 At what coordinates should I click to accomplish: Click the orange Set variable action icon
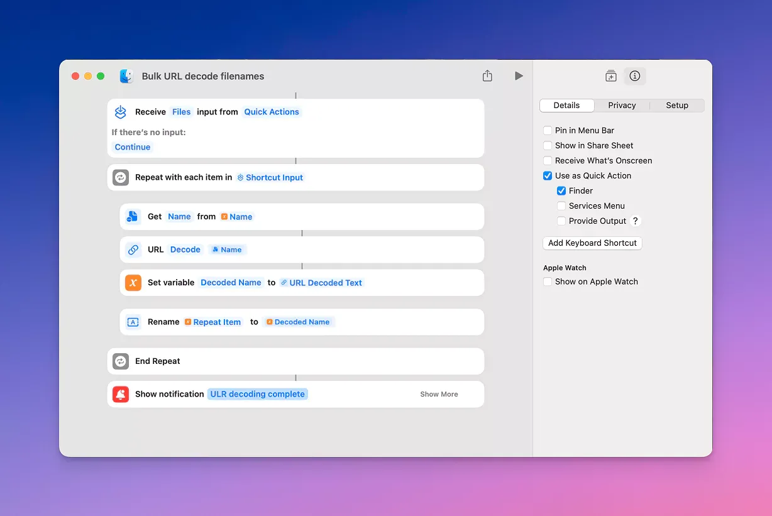click(x=133, y=282)
